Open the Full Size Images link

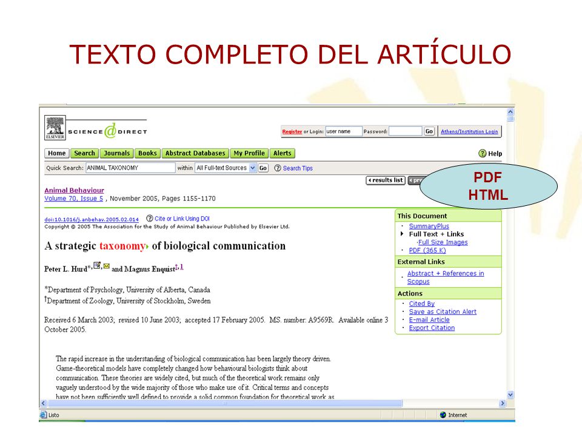click(443, 242)
